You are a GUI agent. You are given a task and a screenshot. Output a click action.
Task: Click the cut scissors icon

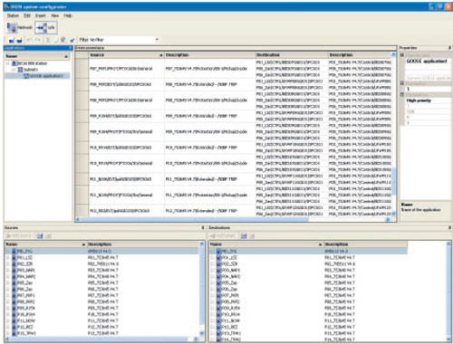pyautogui.click(x=47, y=40)
